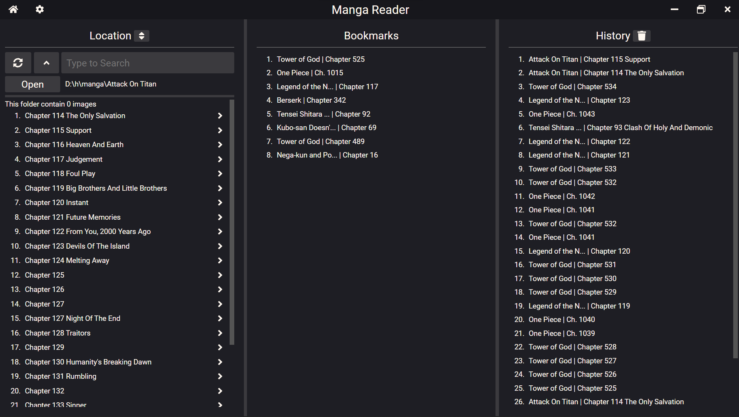Expand Chapter 115 Support arrow
Viewport: 739px width, 417px height.
coord(220,131)
